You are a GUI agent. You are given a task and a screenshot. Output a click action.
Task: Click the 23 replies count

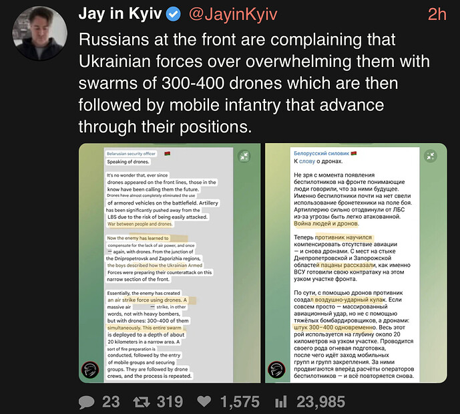click(111, 402)
